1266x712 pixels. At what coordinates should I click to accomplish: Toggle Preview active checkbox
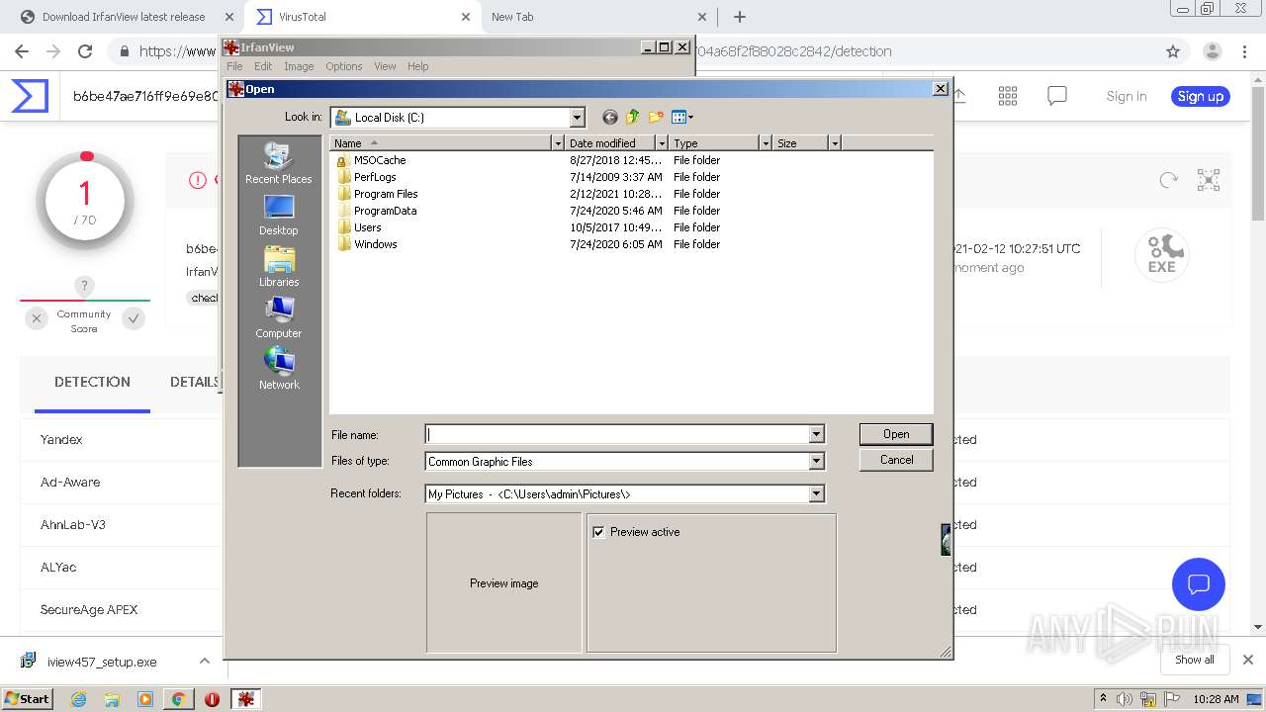(x=598, y=532)
